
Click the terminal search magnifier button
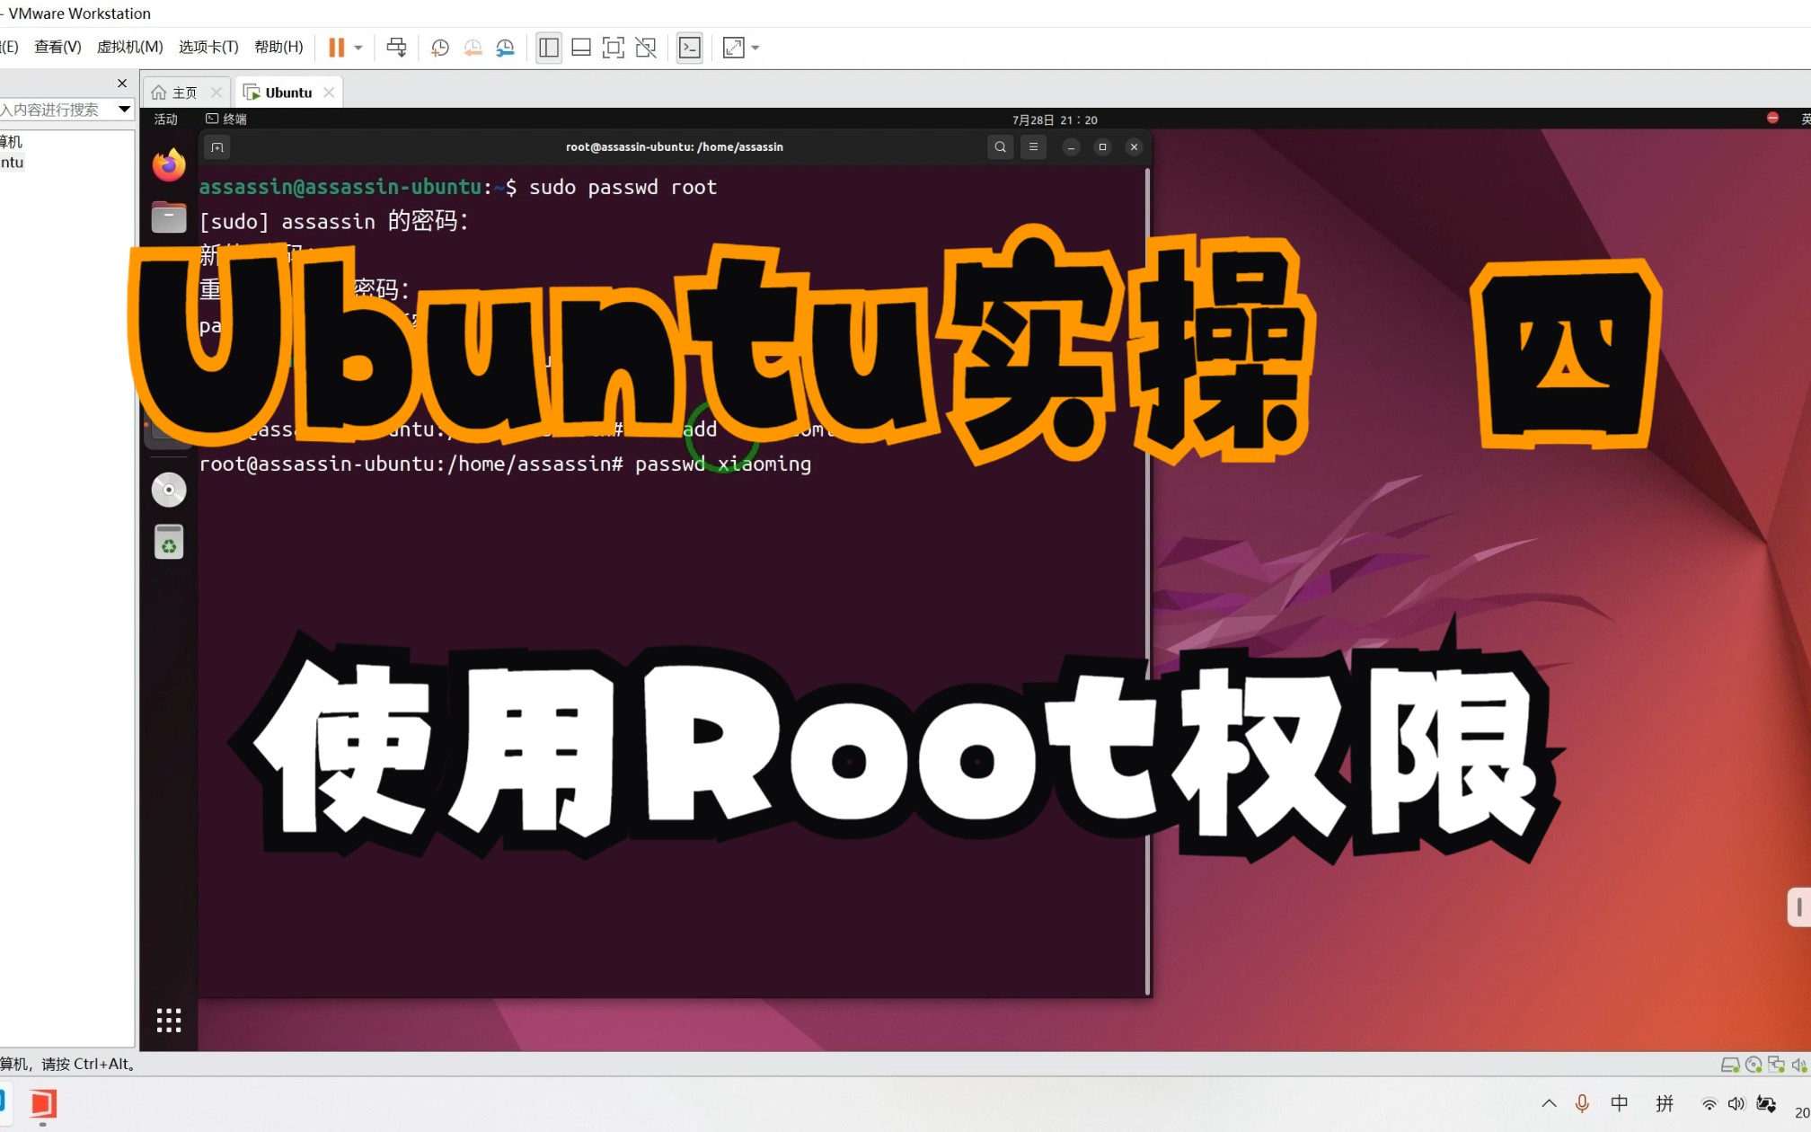pyautogui.click(x=1000, y=147)
